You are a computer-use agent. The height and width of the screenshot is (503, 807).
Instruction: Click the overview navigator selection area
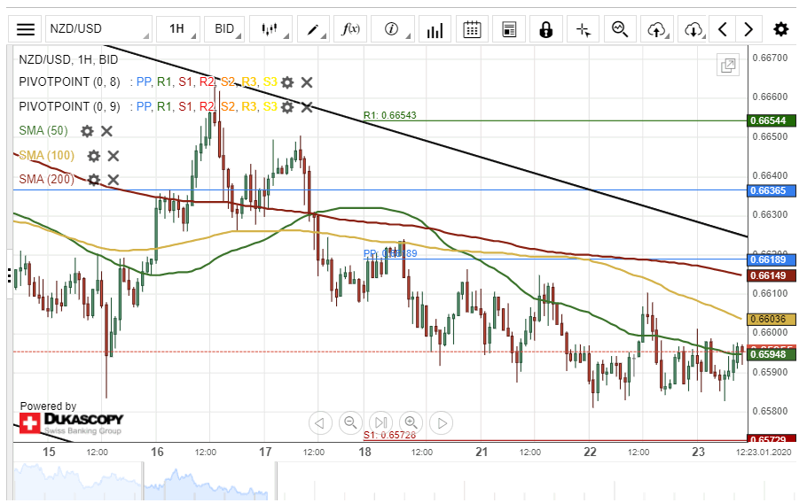tap(209, 482)
